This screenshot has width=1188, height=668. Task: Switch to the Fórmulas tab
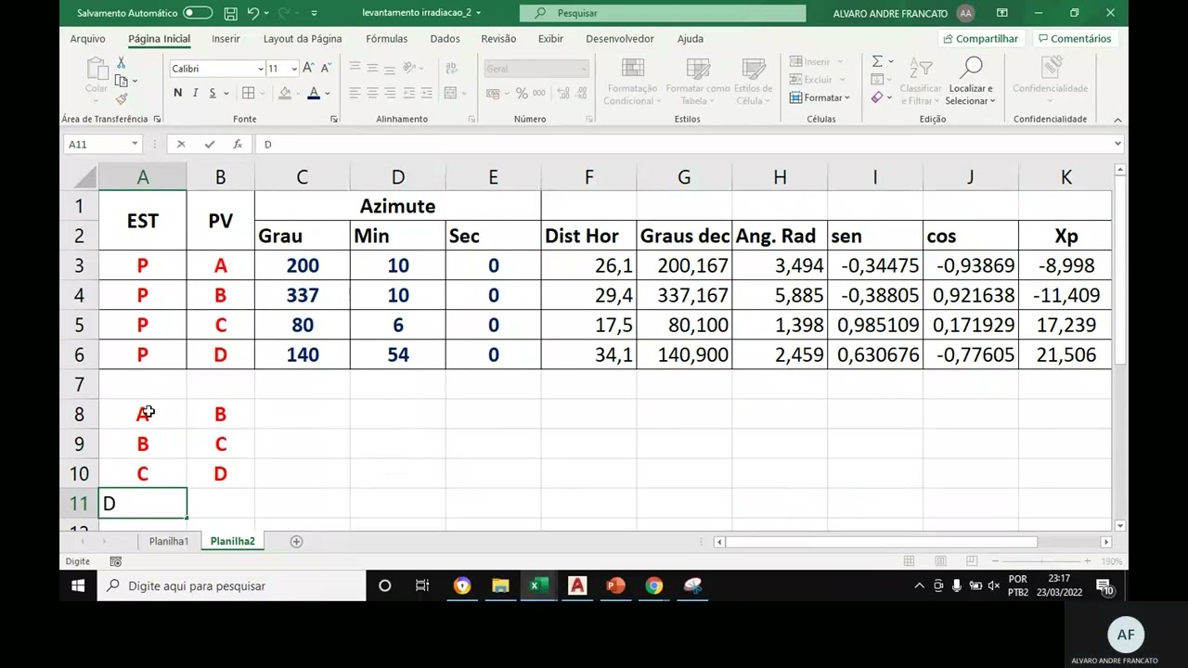click(386, 39)
